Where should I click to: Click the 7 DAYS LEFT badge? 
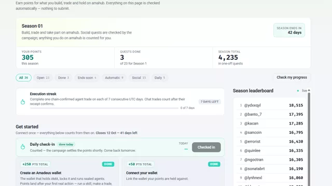[x=210, y=102]
